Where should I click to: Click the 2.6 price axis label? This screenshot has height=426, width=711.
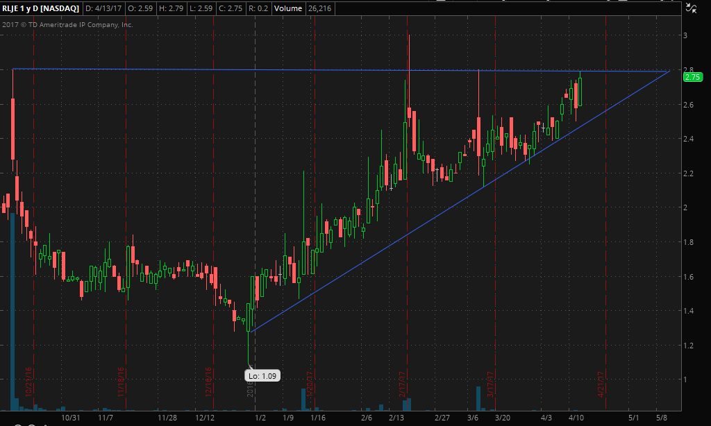pyautogui.click(x=688, y=105)
